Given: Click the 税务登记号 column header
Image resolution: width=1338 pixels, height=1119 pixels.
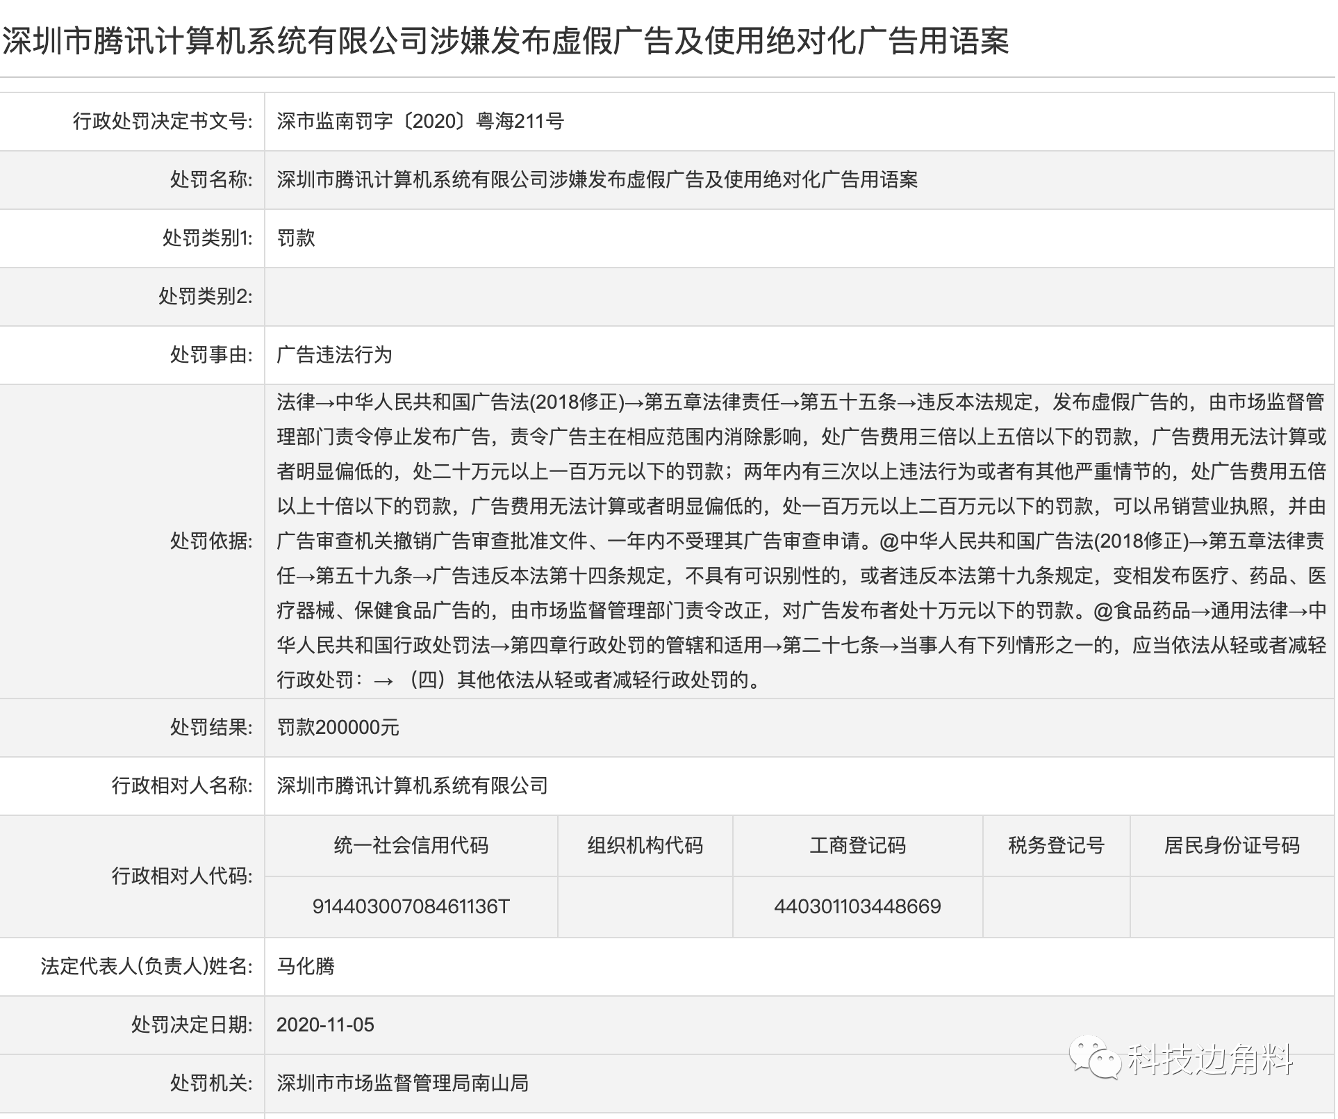Looking at the screenshot, I should [1057, 846].
